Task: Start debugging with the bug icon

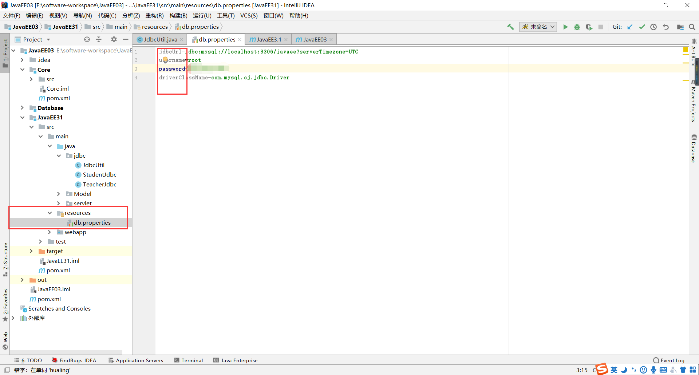Action: 577,27
